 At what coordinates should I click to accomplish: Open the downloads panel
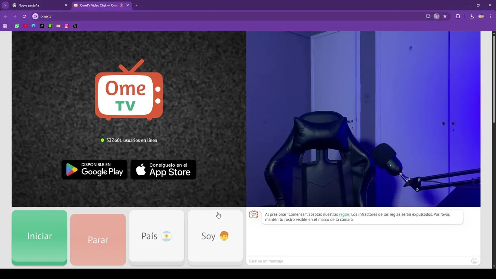point(472,16)
